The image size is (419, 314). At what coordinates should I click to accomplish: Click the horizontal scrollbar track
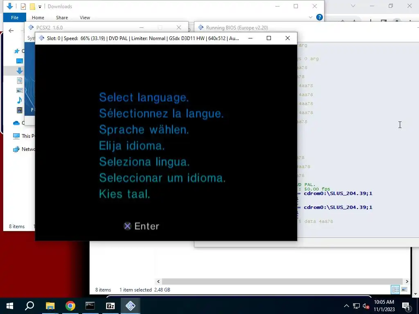282,281
